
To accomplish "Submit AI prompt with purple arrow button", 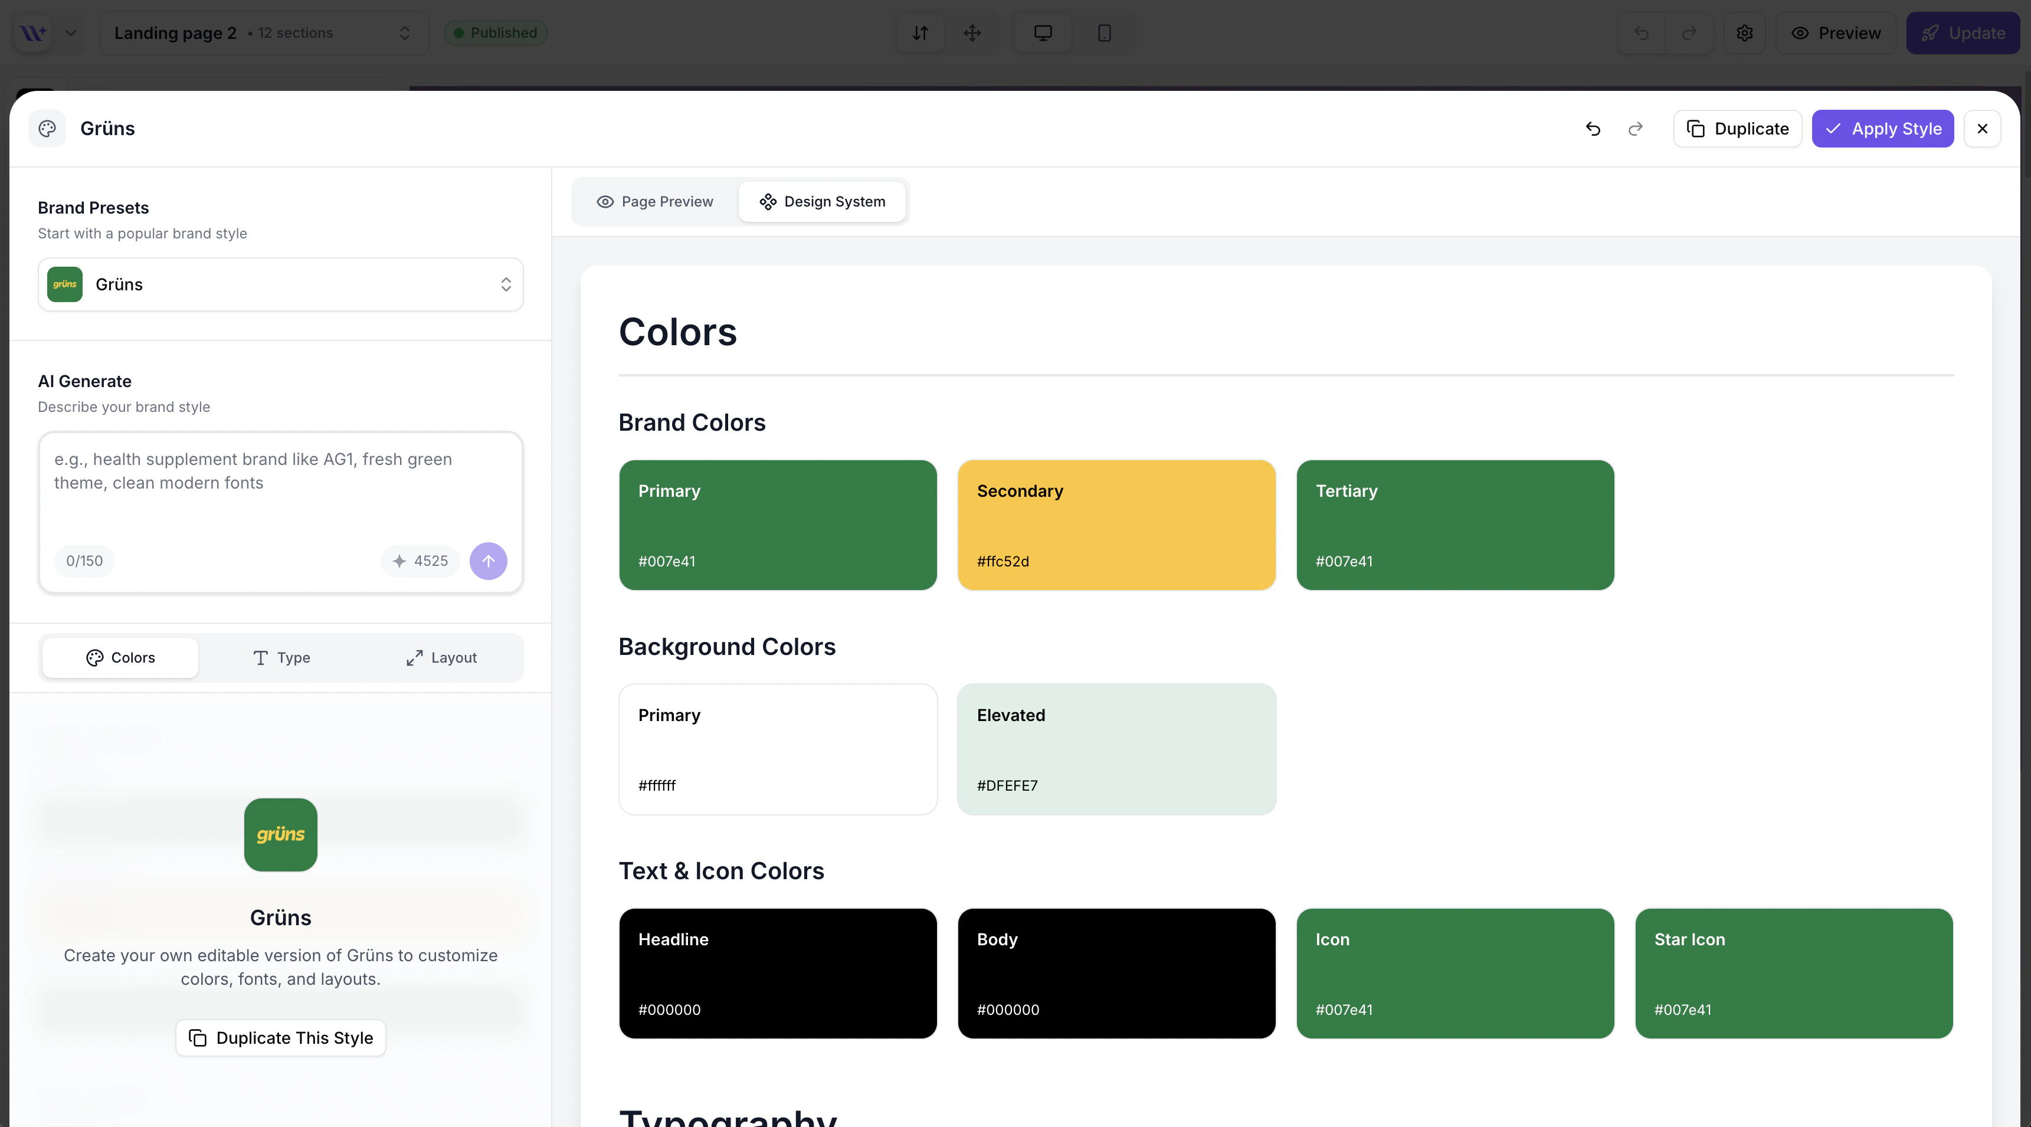I will pyautogui.click(x=488, y=561).
